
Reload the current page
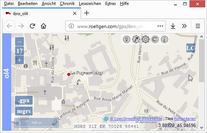pos(32,26)
